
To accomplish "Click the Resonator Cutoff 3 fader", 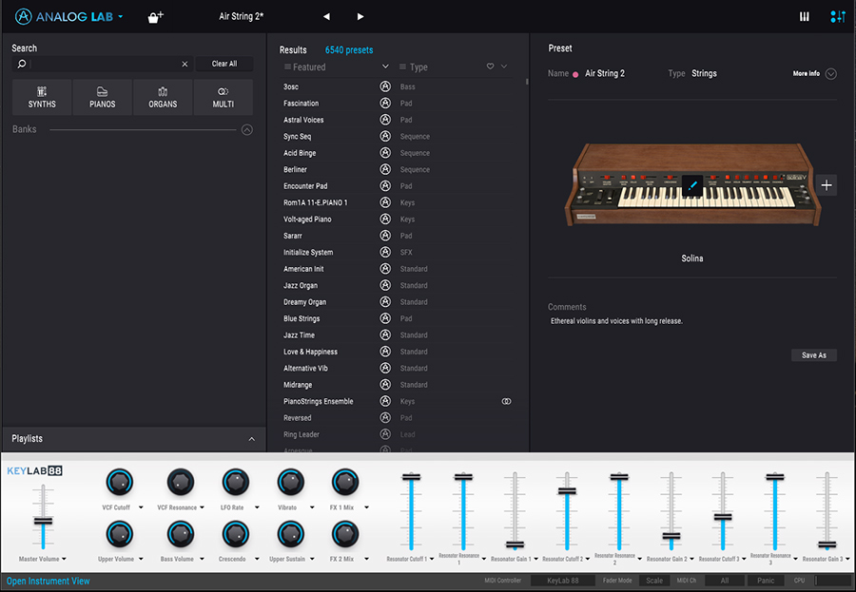I will [x=723, y=517].
